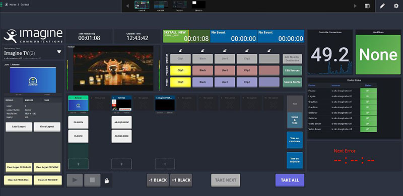The height and width of the screenshot is (196, 403).
Task: Click the stop button icon
Action: pyautogui.click(x=92, y=180)
